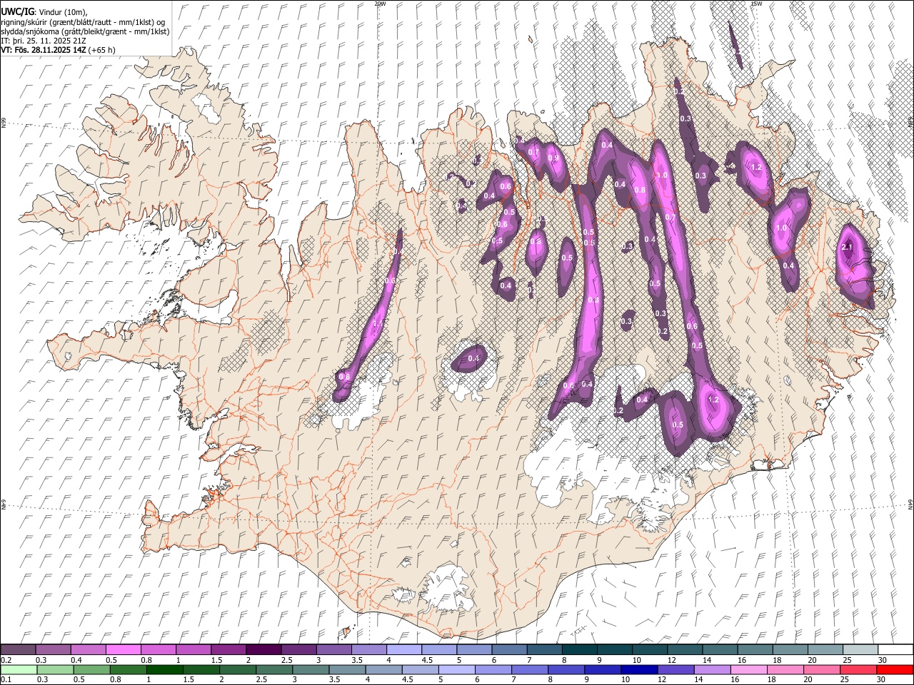Pick the grey-blue 4 swatch in rain legend

click(383, 669)
